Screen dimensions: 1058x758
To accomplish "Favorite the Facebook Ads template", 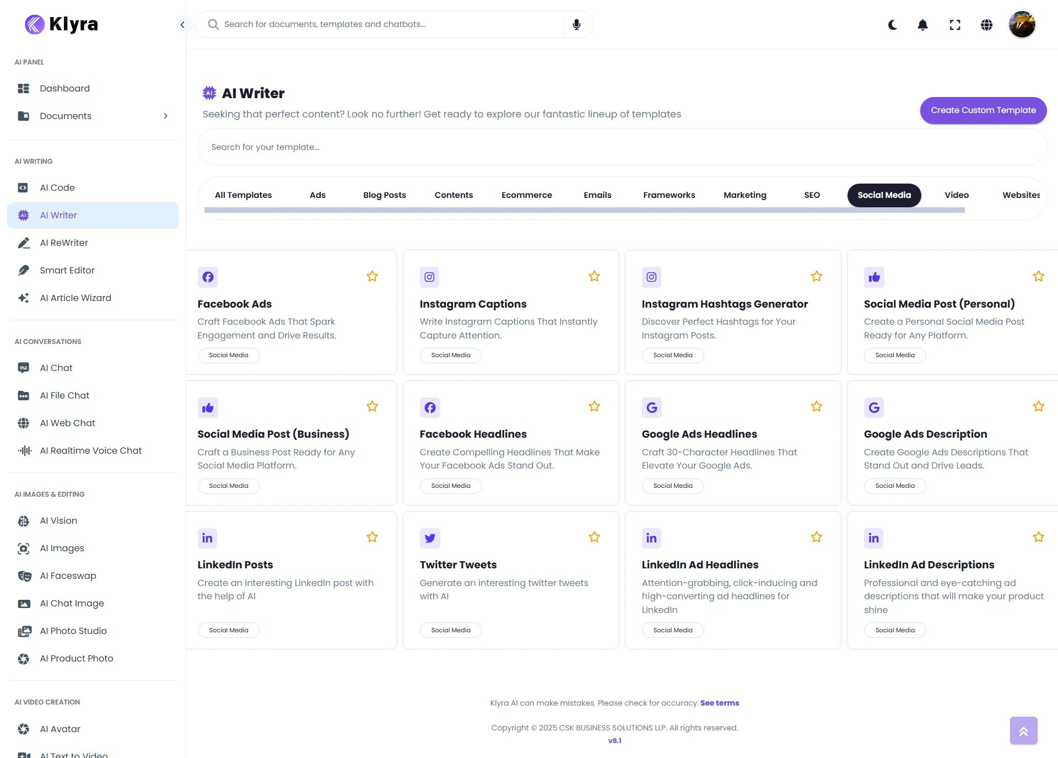I will click(372, 276).
